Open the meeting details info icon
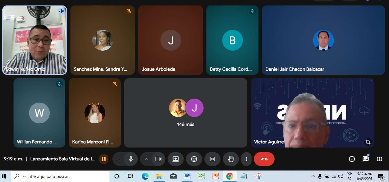 352,159
